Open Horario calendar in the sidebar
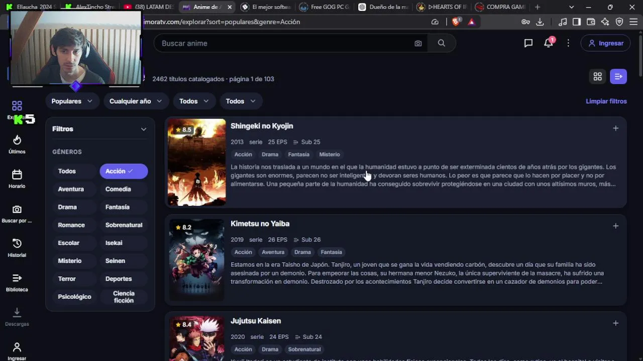 pos(17,179)
